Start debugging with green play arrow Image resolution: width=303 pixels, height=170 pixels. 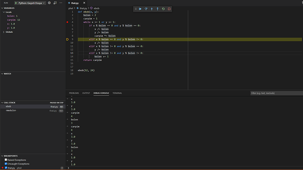pyautogui.click(x=16, y=3)
